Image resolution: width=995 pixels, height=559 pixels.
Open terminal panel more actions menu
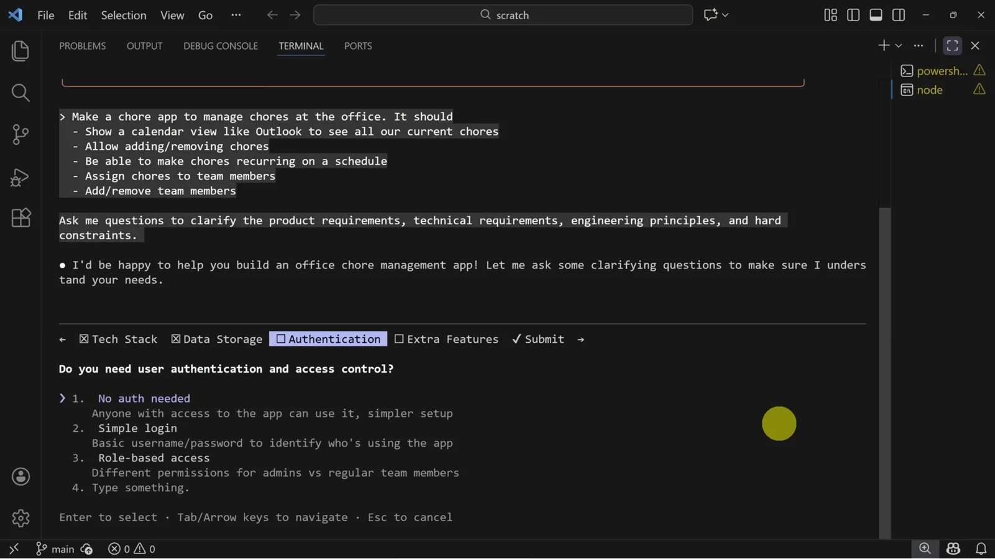click(919, 45)
